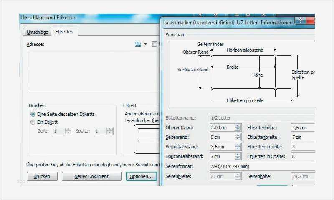Adjust the Spalte spinner arrows
This screenshot has height=200, width=334.
[110, 131]
